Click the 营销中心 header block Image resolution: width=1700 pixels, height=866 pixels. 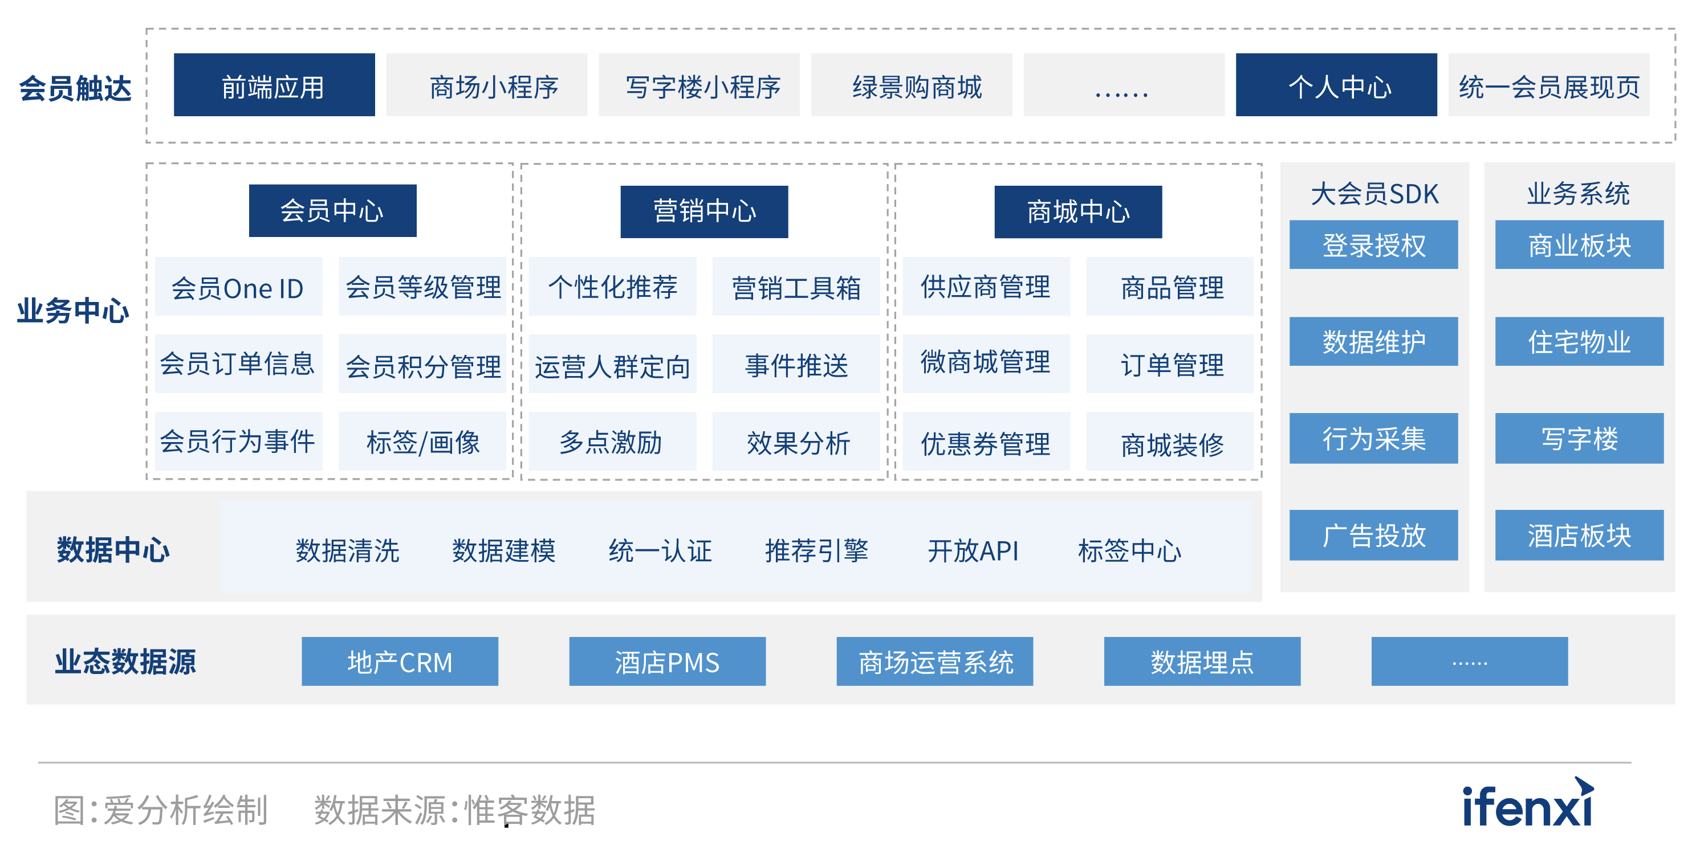[703, 212]
